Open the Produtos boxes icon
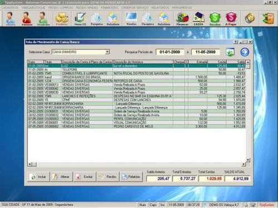 click(62, 18)
